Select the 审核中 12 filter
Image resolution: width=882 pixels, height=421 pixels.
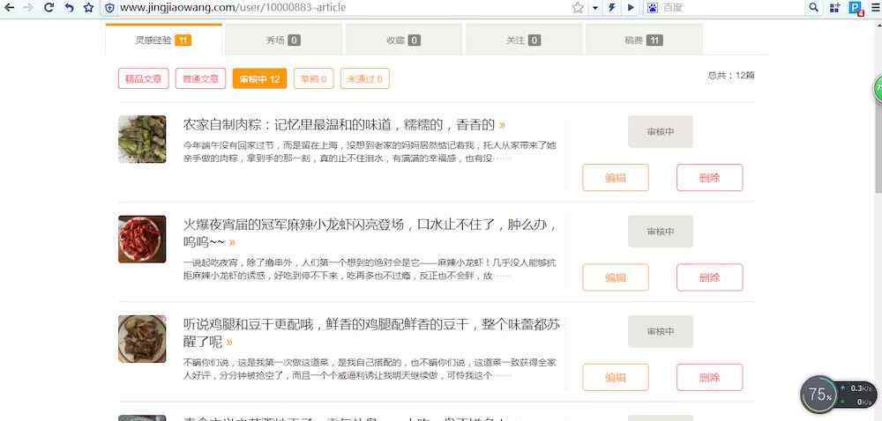click(260, 78)
